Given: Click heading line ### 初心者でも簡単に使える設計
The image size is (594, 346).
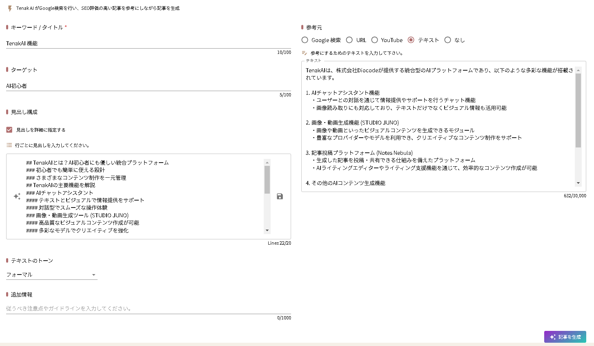Looking at the screenshot, I should [65, 170].
